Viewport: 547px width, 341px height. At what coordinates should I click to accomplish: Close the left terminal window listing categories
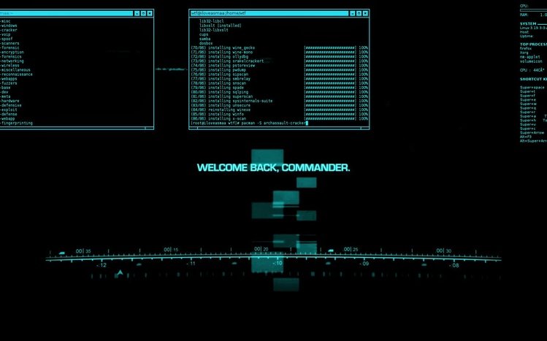point(150,13)
